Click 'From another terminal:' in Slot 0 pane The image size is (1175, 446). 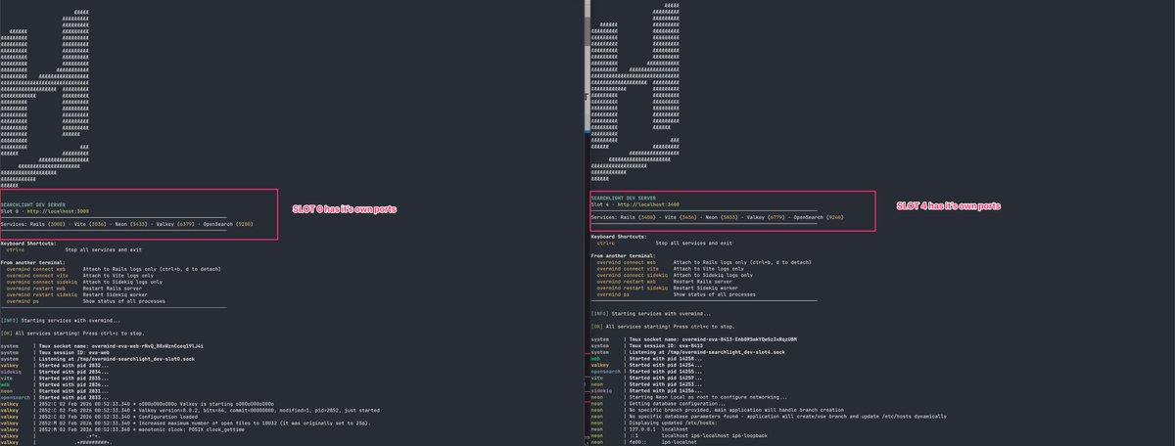(35, 261)
